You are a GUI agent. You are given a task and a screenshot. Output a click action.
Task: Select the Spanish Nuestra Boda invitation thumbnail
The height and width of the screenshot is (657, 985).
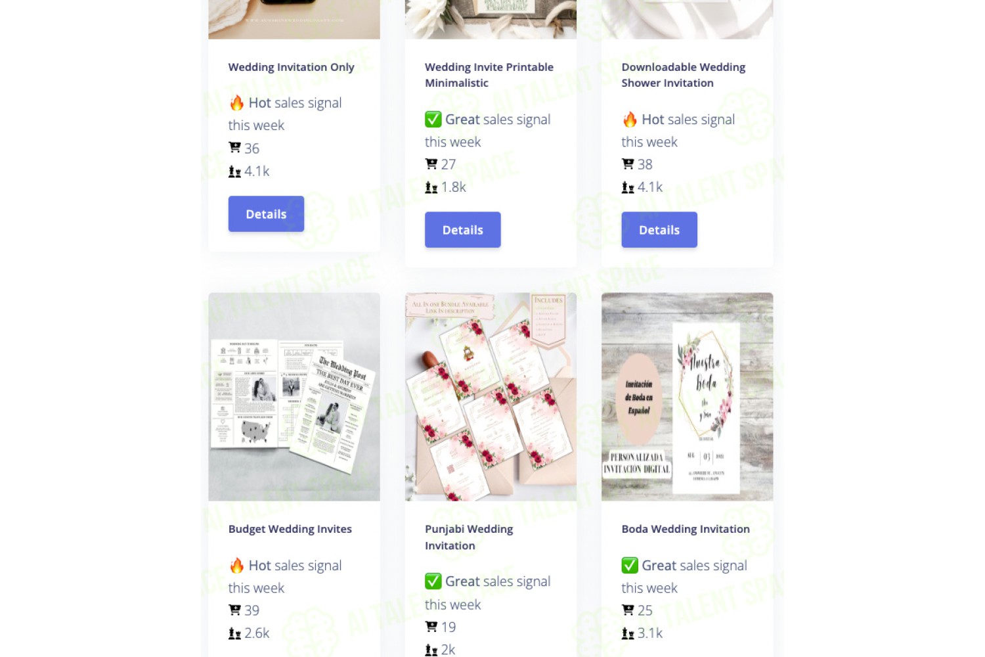click(x=687, y=397)
